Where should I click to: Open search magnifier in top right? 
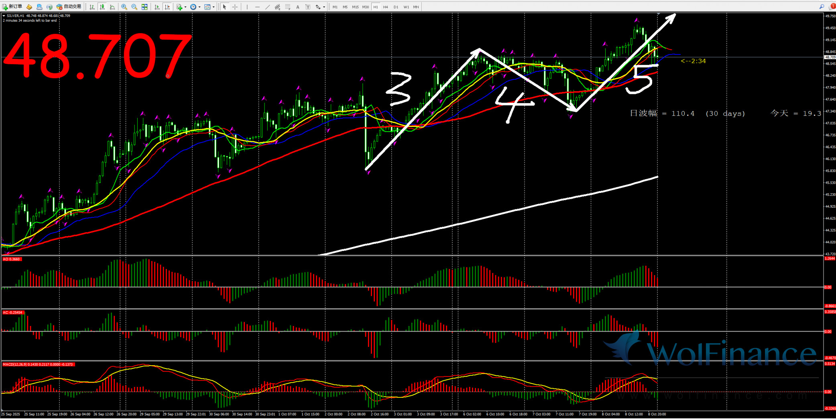[822, 7]
